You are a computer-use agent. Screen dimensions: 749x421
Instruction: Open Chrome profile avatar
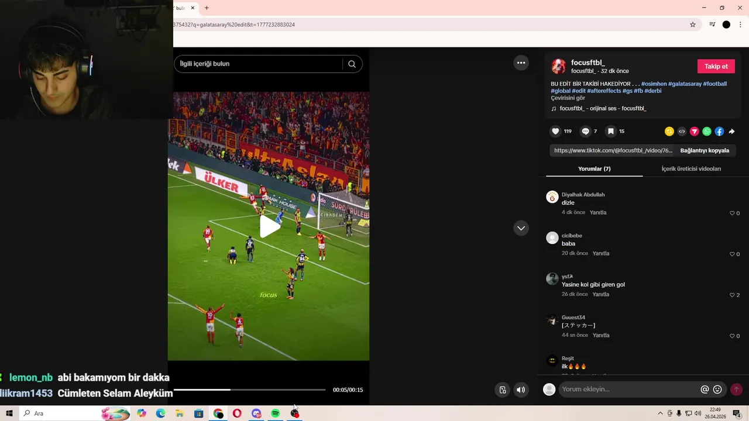(x=726, y=25)
